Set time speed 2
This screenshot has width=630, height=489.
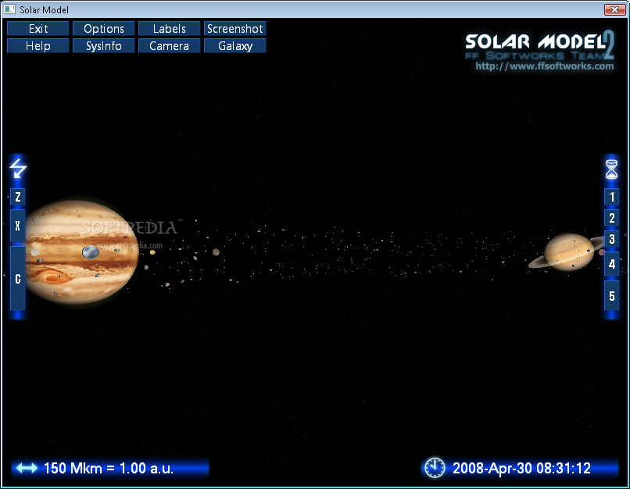[611, 218]
